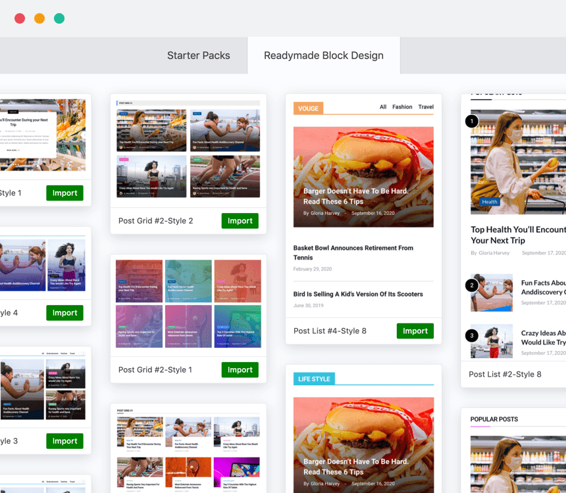The width and height of the screenshot is (566, 493).
Task: Import the Post Grid #2-Style 2 block
Action: click(240, 221)
